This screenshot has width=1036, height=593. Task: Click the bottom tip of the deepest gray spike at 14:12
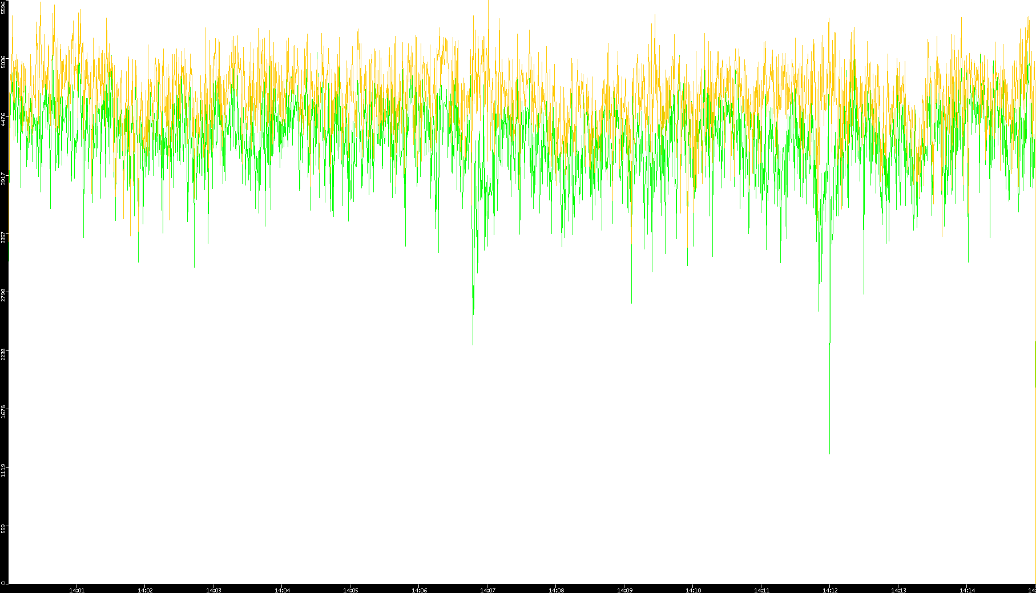coord(829,453)
